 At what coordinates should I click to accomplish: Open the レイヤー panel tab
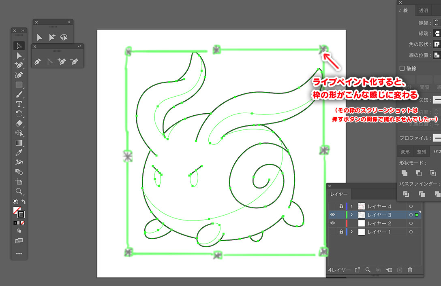point(339,194)
